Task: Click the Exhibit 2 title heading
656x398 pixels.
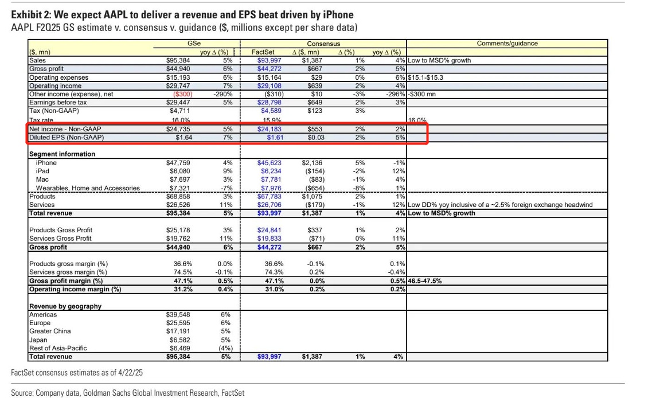Action: click(x=182, y=15)
